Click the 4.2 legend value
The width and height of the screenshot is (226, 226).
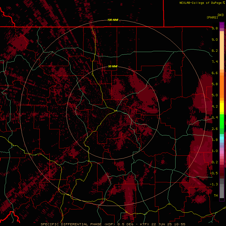click(215, 106)
